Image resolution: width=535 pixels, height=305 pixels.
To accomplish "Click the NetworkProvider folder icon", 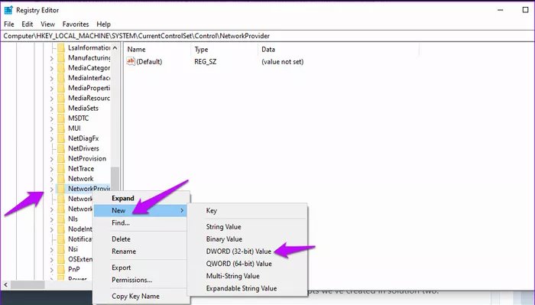I will click(x=61, y=189).
